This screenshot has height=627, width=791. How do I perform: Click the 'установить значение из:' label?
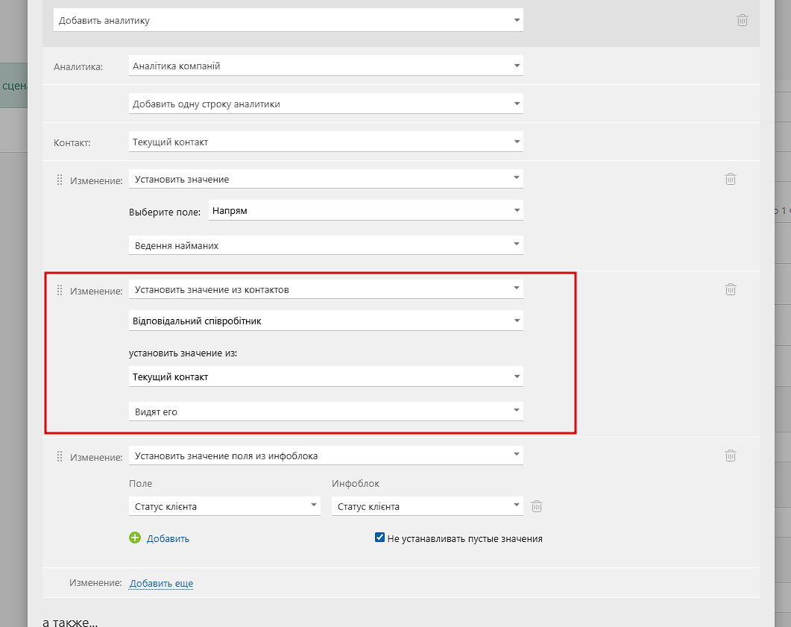183,353
